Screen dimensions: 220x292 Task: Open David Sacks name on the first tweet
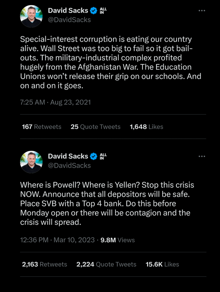click(x=68, y=11)
